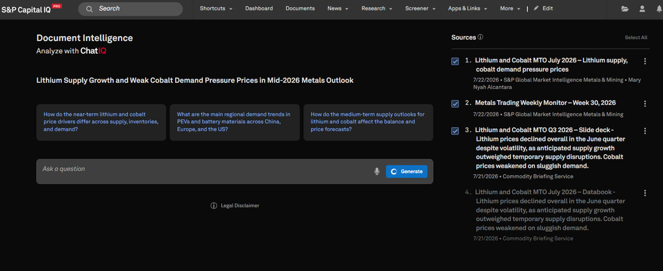Open the Documents menu item
This screenshot has width=663, height=271.
tap(300, 8)
